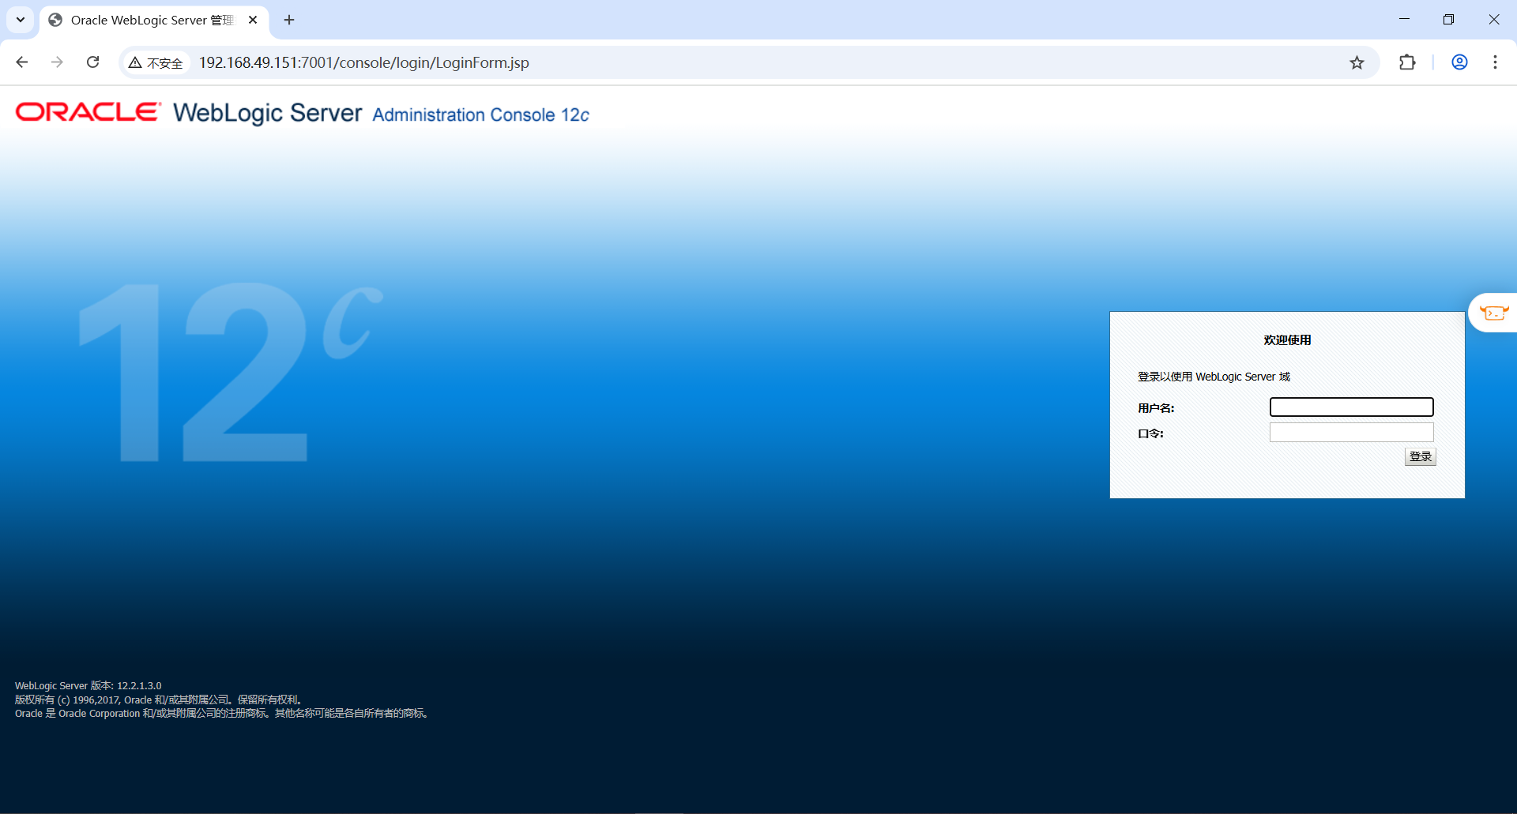Click the 欢迎使用 heading text

[x=1287, y=339]
